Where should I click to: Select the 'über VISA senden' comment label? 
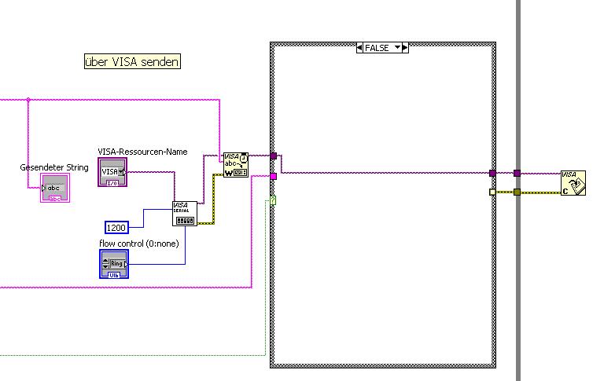(x=133, y=61)
